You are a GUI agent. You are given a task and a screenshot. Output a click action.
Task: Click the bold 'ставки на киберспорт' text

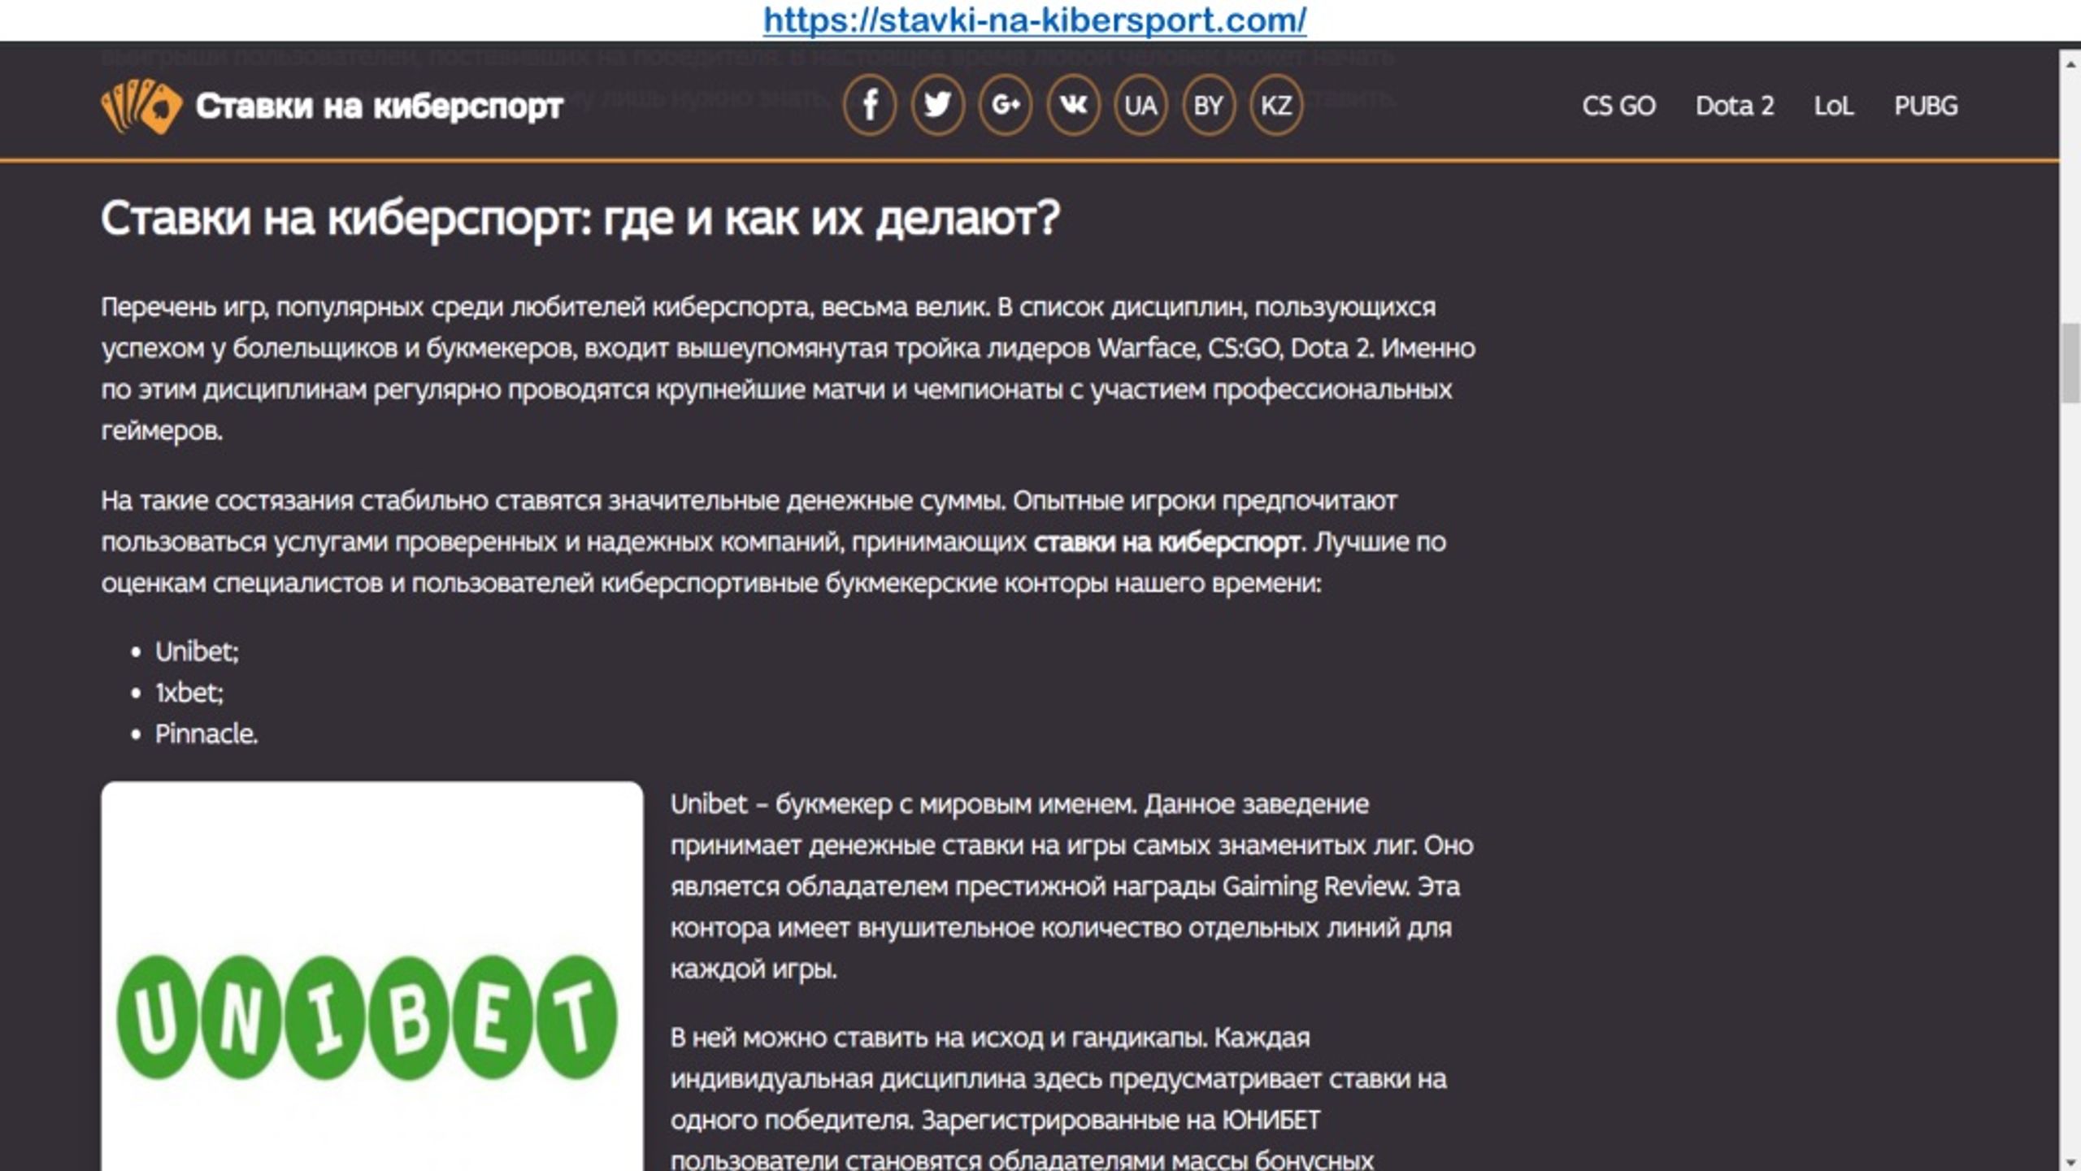(1166, 542)
